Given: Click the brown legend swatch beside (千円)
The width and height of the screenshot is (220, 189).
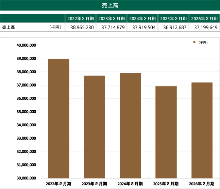Looking at the screenshot, I should 194,42.
